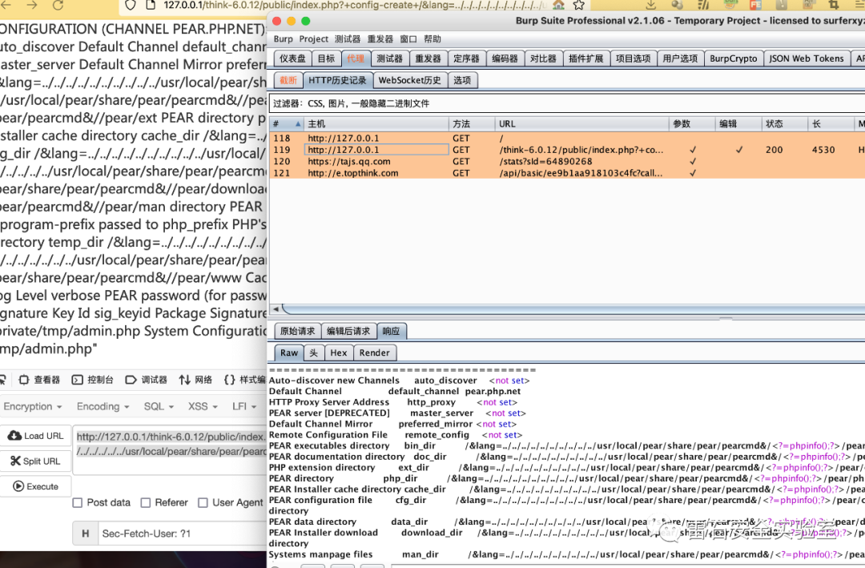Viewport: 865px width, 568px height.
Task: Open the Firefox downloads icon
Action: pos(651,5)
